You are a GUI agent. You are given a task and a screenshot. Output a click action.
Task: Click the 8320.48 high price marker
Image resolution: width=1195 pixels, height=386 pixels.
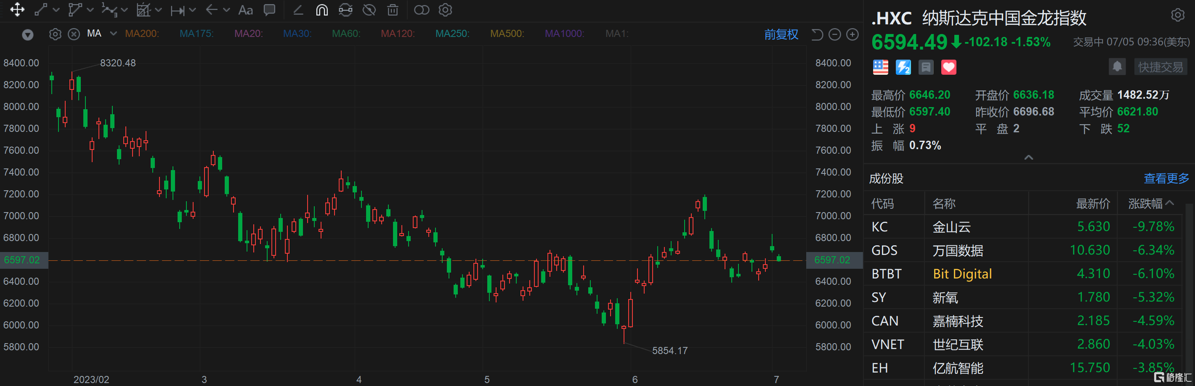(x=118, y=63)
